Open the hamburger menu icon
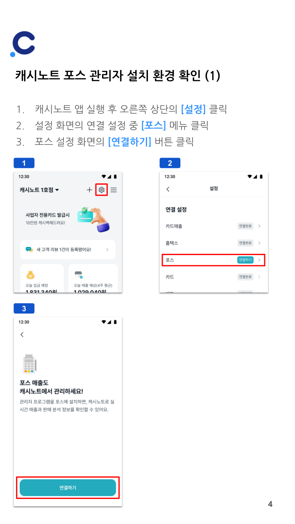The height and width of the screenshot is (524, 295). [x=113, y=190]
